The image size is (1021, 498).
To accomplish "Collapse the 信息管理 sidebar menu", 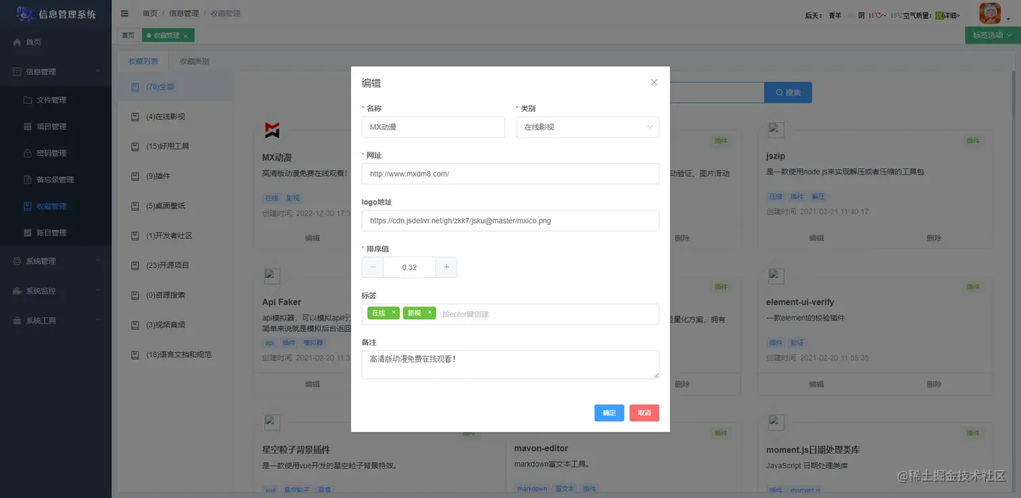I will point(55,72).
